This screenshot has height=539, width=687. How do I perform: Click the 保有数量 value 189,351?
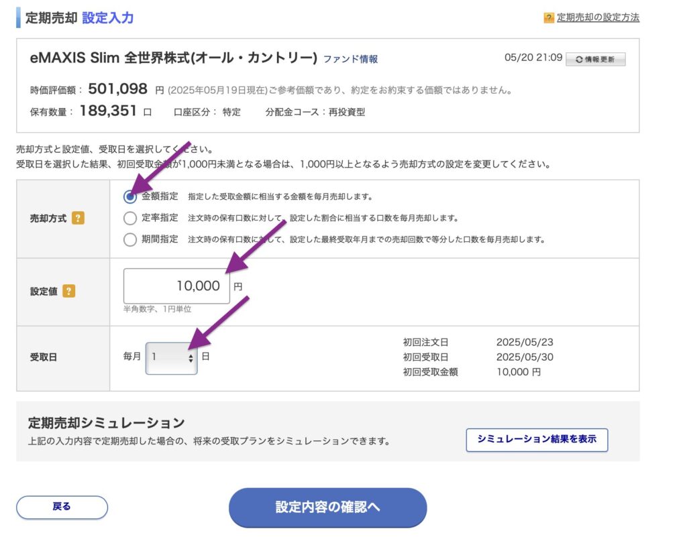[108, 111]
